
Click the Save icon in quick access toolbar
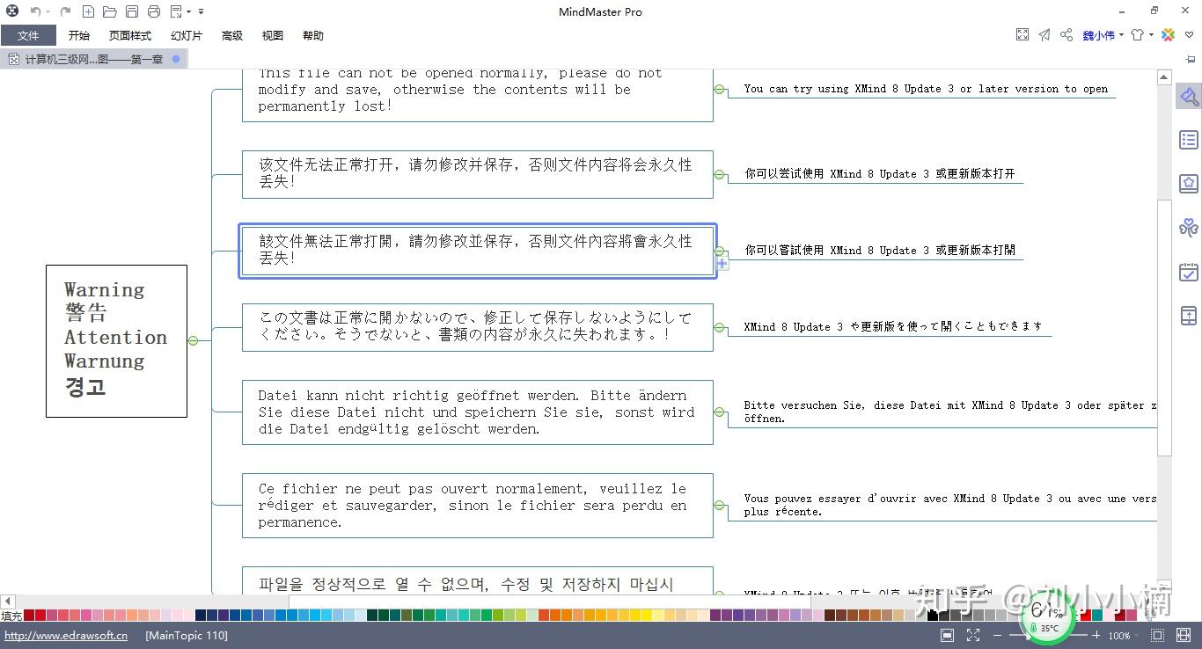click(x=132, y=11)
